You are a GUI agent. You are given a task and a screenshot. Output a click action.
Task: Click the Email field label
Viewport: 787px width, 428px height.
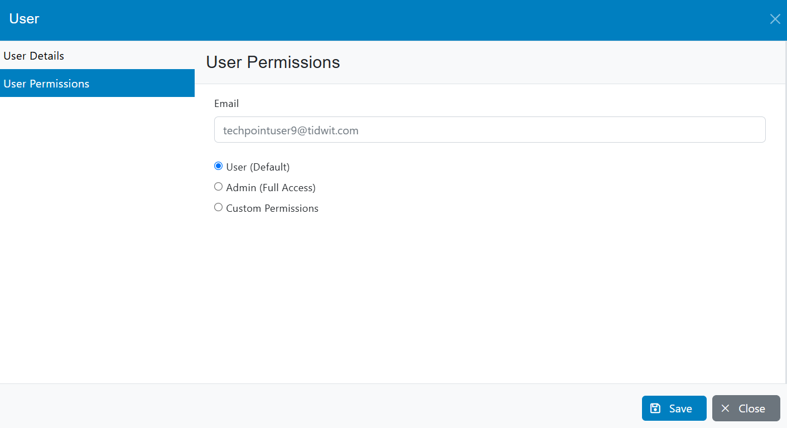click(x=226, y=104)
